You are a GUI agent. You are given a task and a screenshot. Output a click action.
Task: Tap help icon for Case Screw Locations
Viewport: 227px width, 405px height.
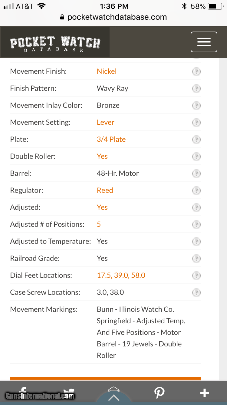coord(196,293)
